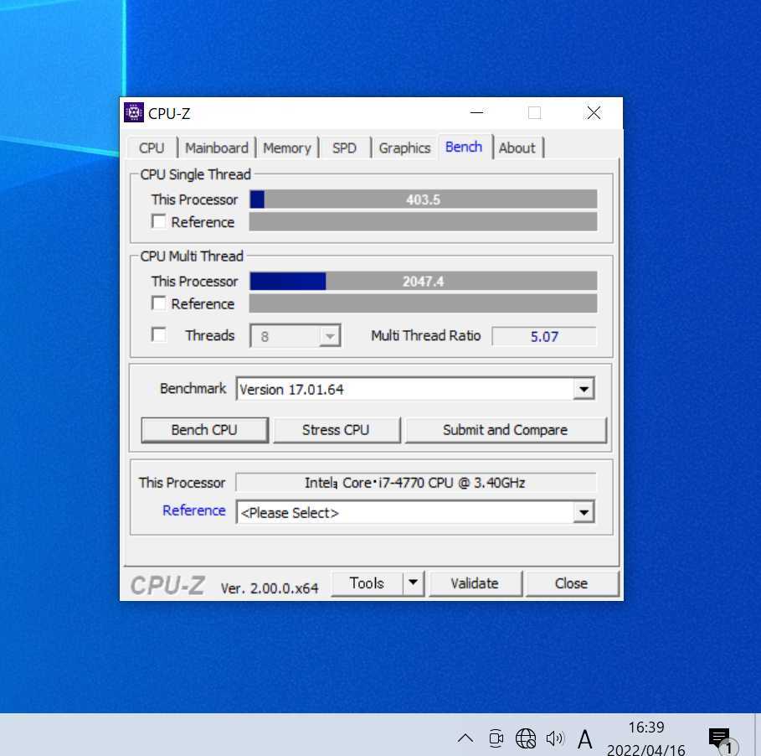This screenshot has height=756, width=761.
Task: Open the taskbar clock showing 16:39
Action: [x=646, y=738]
